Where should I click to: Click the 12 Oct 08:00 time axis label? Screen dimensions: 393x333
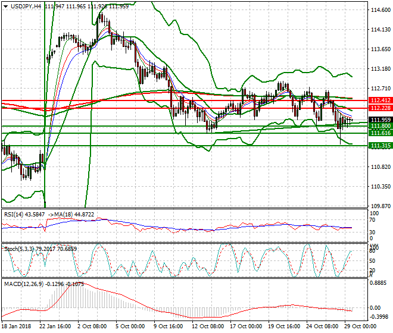click(208, 326)
